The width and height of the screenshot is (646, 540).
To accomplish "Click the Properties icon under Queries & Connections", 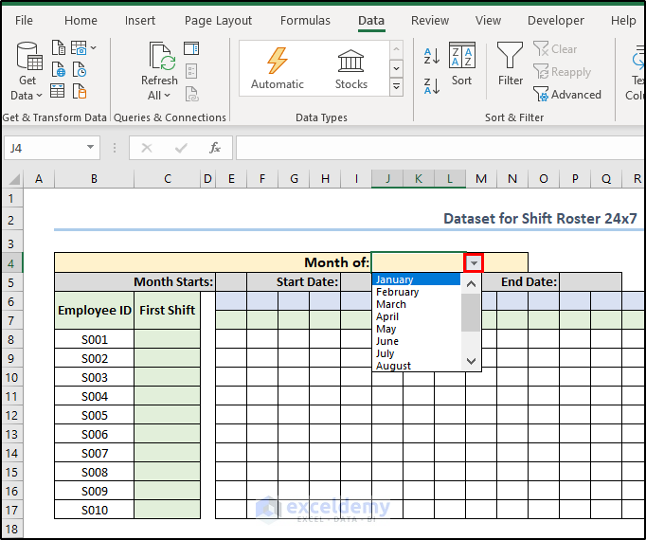I will pos(191,71).
